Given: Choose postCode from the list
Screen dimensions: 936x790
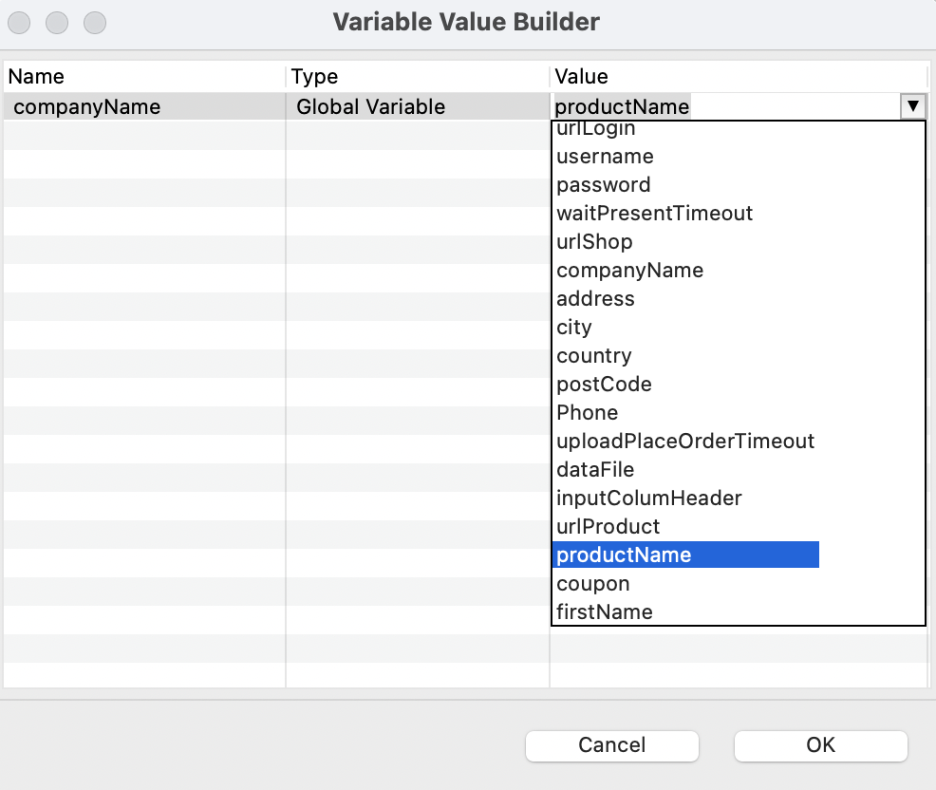Looking at the screenshot, I should click(604, 384).
